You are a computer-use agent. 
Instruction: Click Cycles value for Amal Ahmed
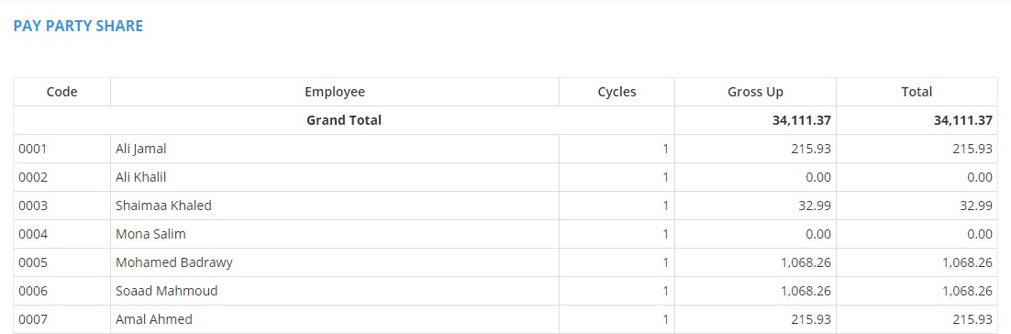tap(665, 319)
